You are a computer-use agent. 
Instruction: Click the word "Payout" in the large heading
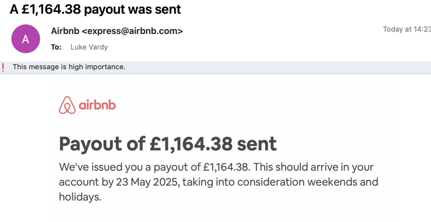pos(91,144)
